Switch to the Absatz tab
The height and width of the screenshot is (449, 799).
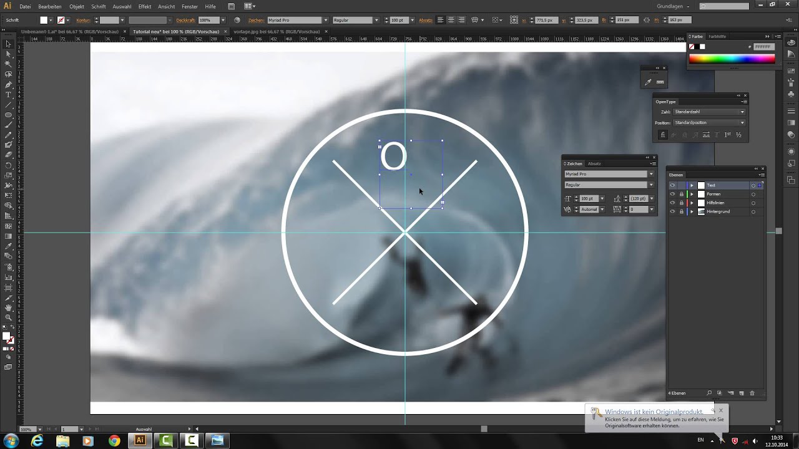pyautogui.click(x=594, y=164)
